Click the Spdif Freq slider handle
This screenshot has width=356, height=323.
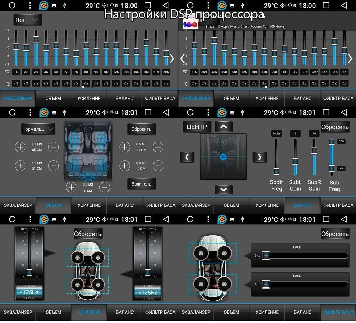click(276, 171)
